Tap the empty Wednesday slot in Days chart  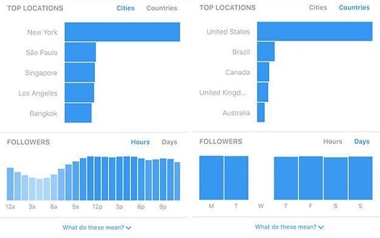[261, 178]
